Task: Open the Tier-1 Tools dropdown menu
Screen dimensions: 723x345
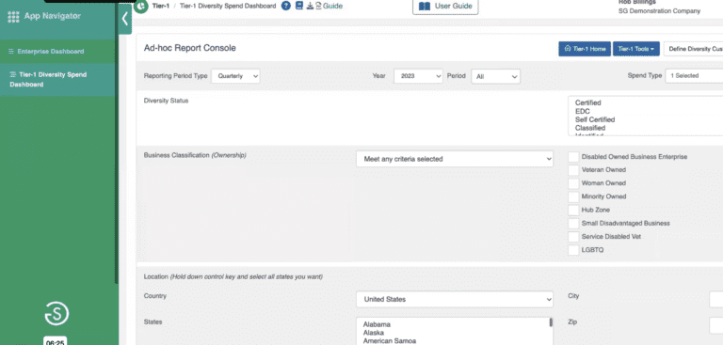Action: pos(635,49)
